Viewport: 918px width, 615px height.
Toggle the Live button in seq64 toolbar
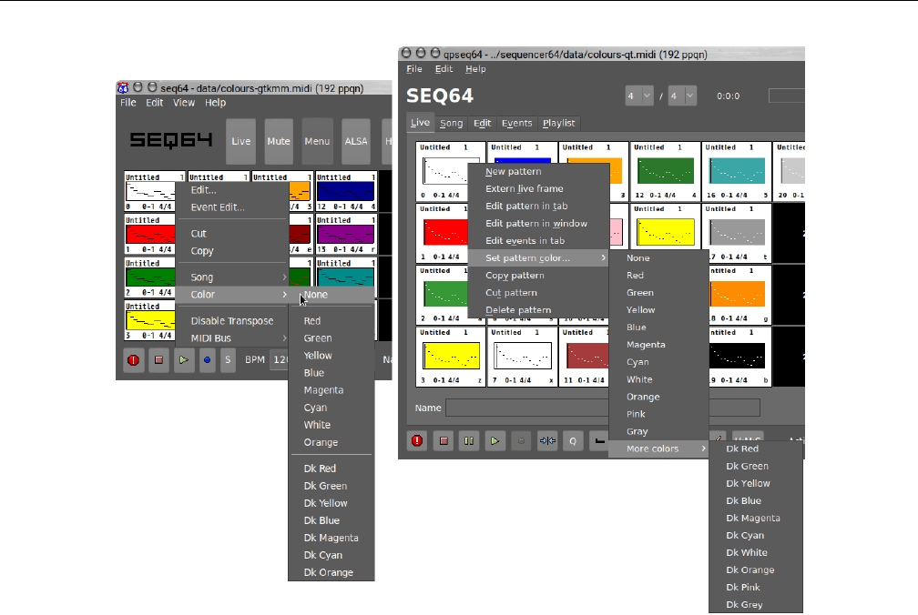point(240,141)
